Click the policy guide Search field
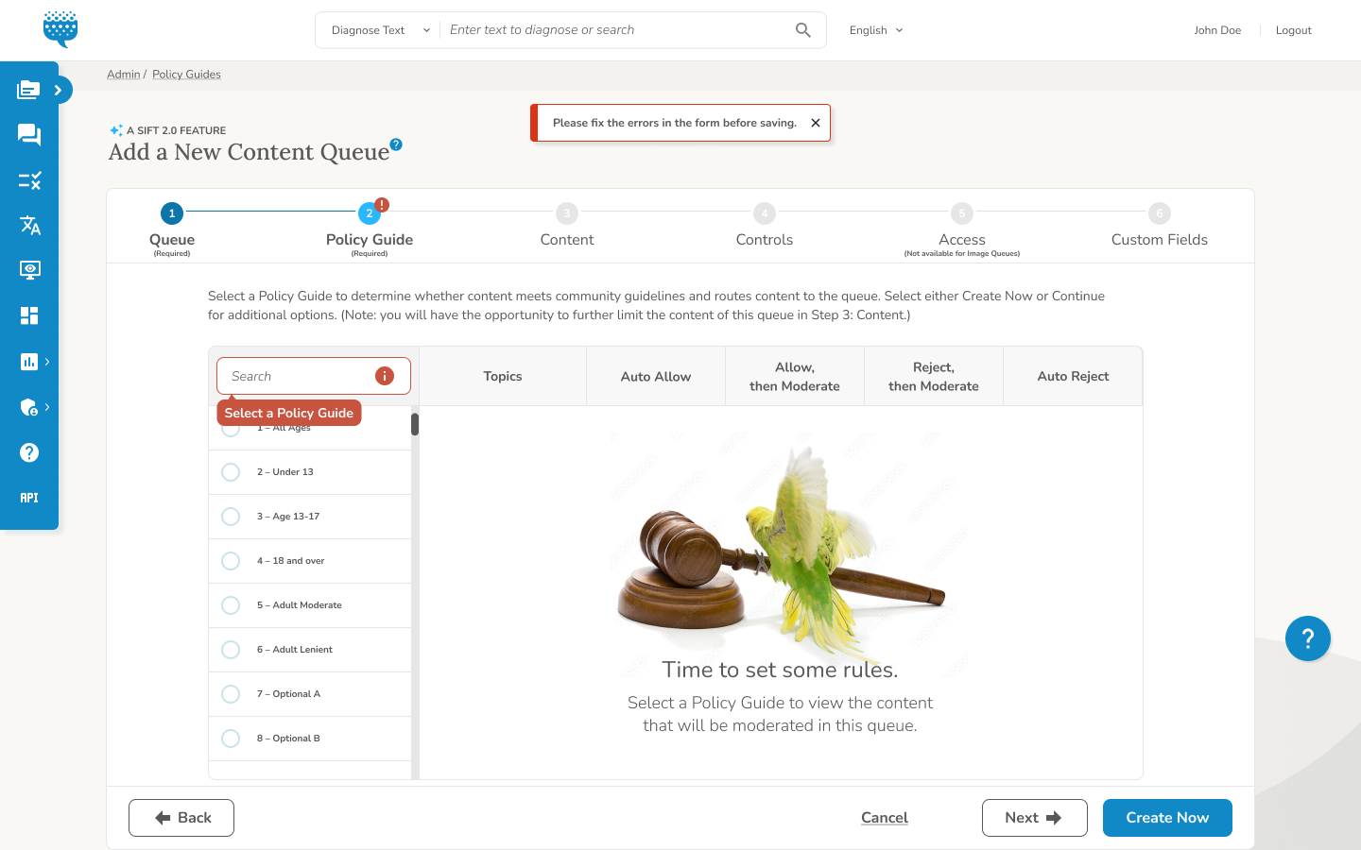The height and width of the screenshot is (850, 1361). (314, 376)
